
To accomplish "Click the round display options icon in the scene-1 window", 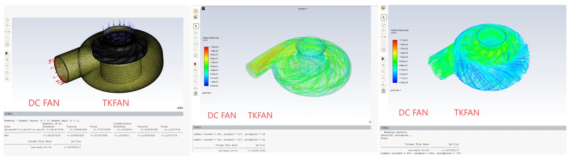I will tap(196, 11).
